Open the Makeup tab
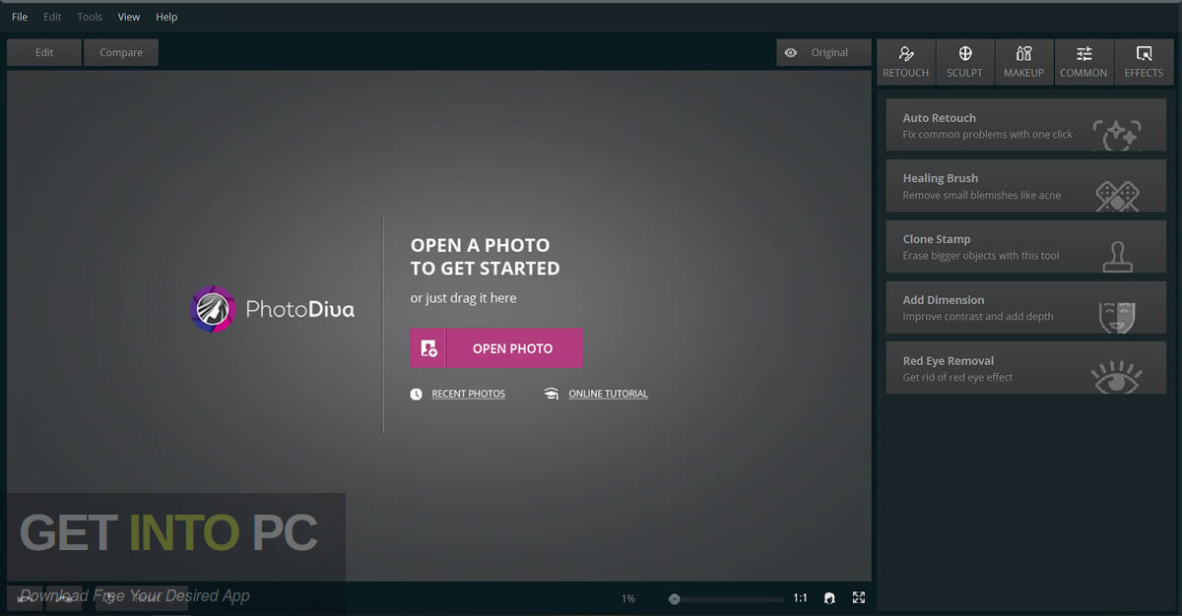1182x616 pixels. (x=1024, y=62)
